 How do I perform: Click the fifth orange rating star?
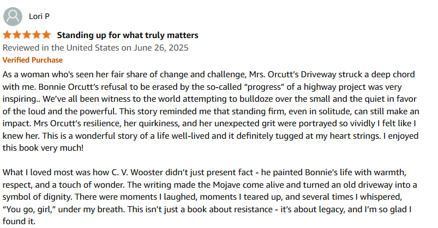[x=46, y=35]
